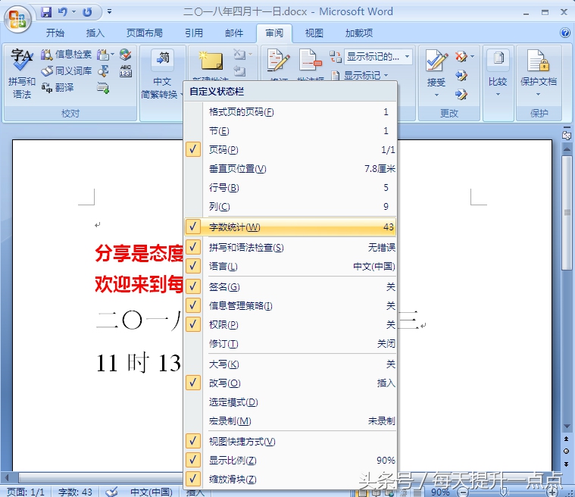
Task: Click the Set Language globe icon in the proofing group
Action: click(x=125, y=55)
